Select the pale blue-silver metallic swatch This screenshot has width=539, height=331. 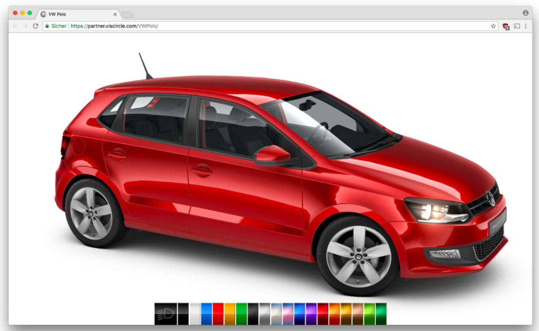point(276,314)
